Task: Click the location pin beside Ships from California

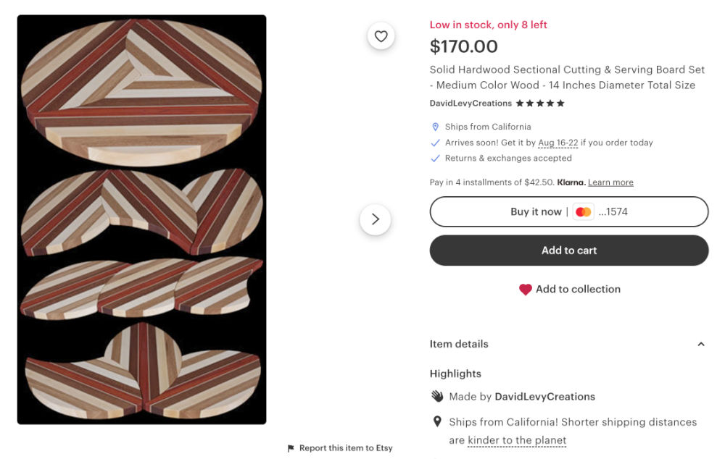Action: pyautogui.click(x=436, y=127)
